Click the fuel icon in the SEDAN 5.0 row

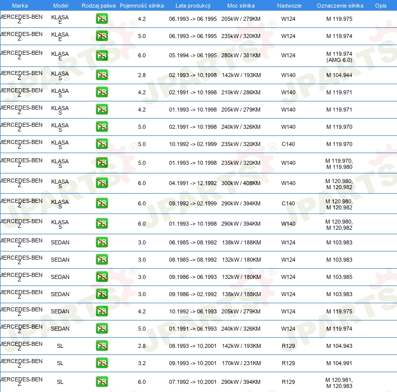click(x=102, y=329)
